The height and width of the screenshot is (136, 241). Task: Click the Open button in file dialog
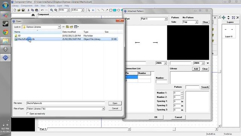pos(115,103)
